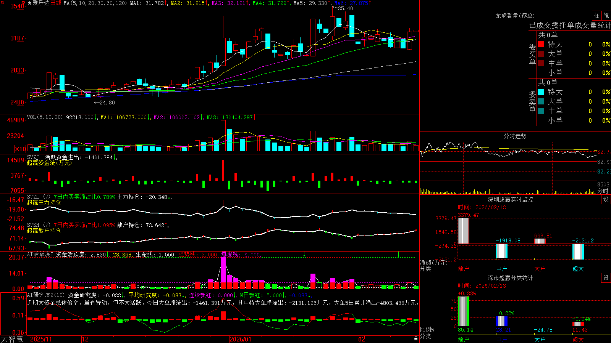Click the 龙虎看盘(逐单) panel title
This screenshot has height=343, width=611.
[x=515, y=16]
